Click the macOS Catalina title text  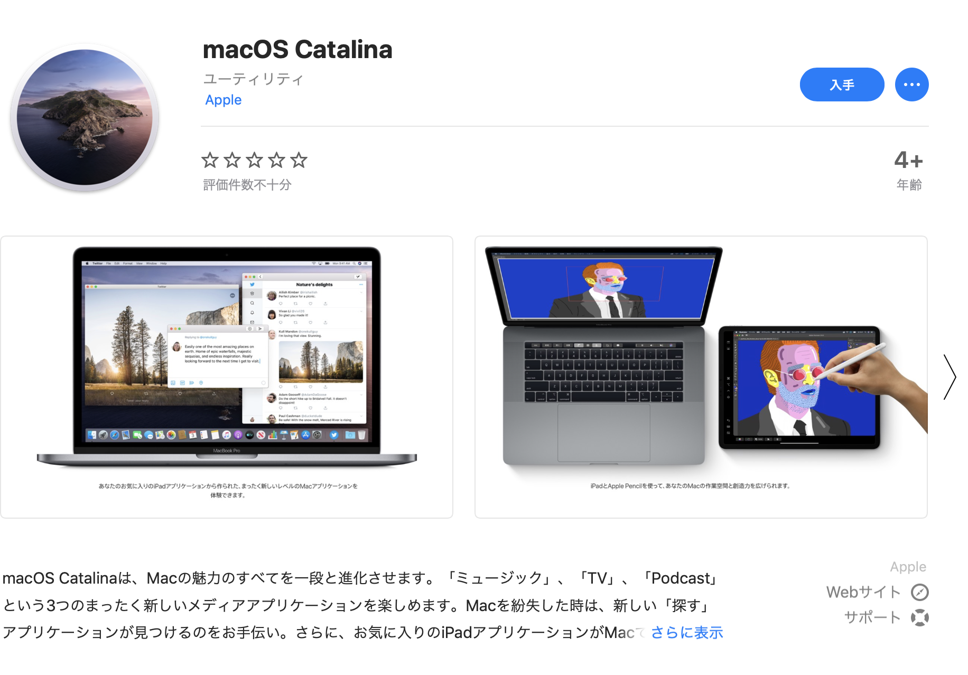coord(297,50)
